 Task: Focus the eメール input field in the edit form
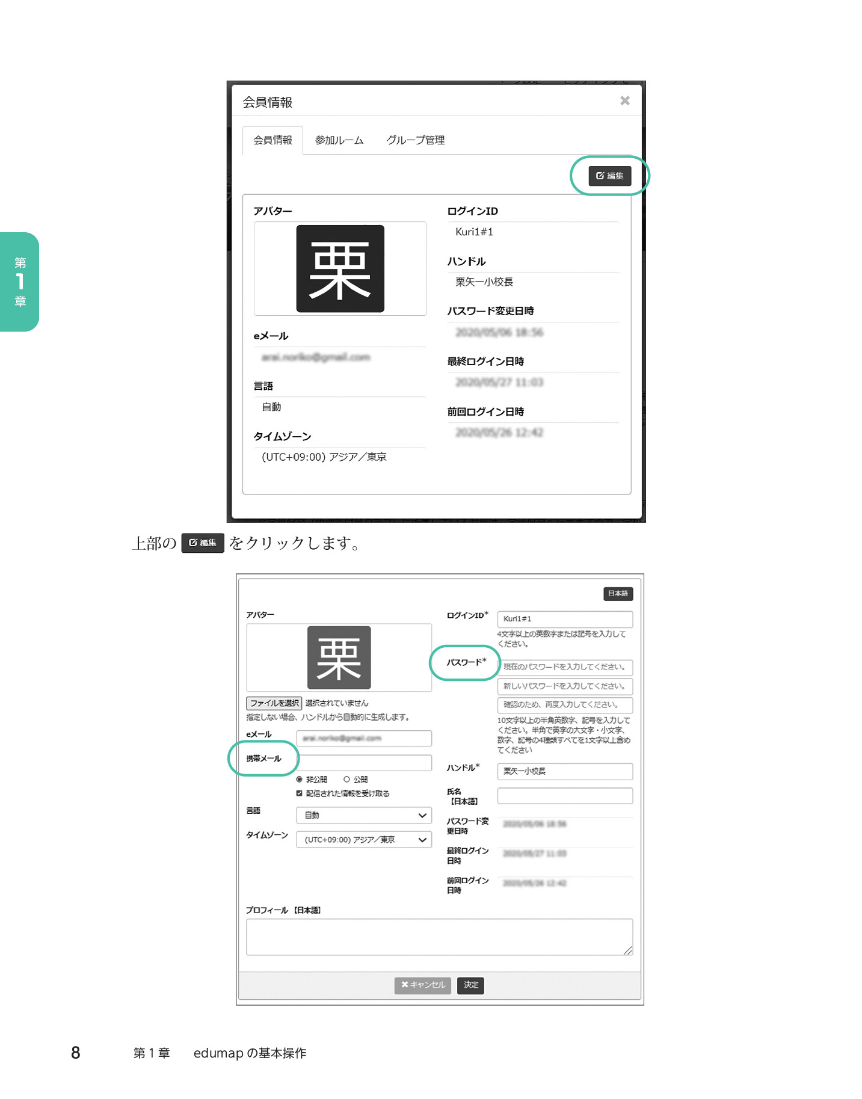pos(364,738)
